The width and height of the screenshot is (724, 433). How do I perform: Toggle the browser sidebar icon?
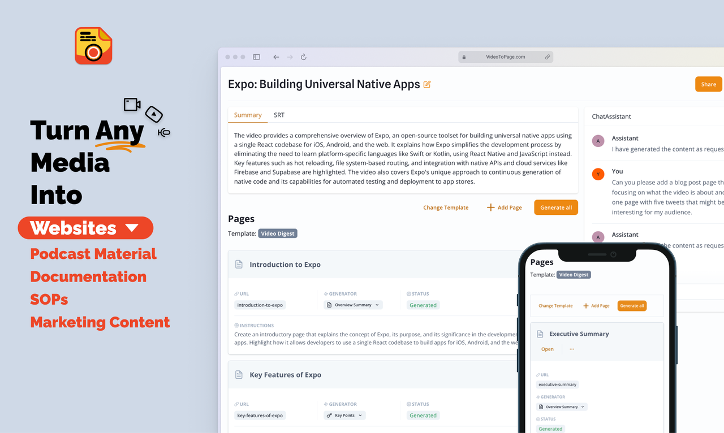(x=256, y=57)
